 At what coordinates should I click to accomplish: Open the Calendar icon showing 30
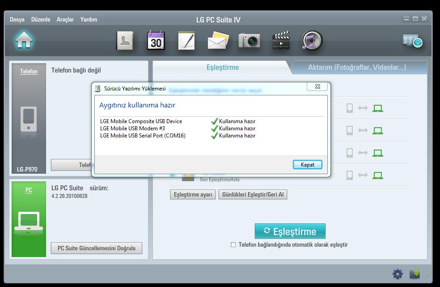156,40
